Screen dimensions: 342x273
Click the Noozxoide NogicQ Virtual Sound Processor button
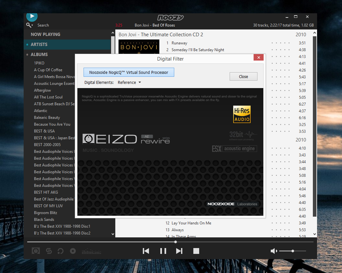tap(129, 73)
